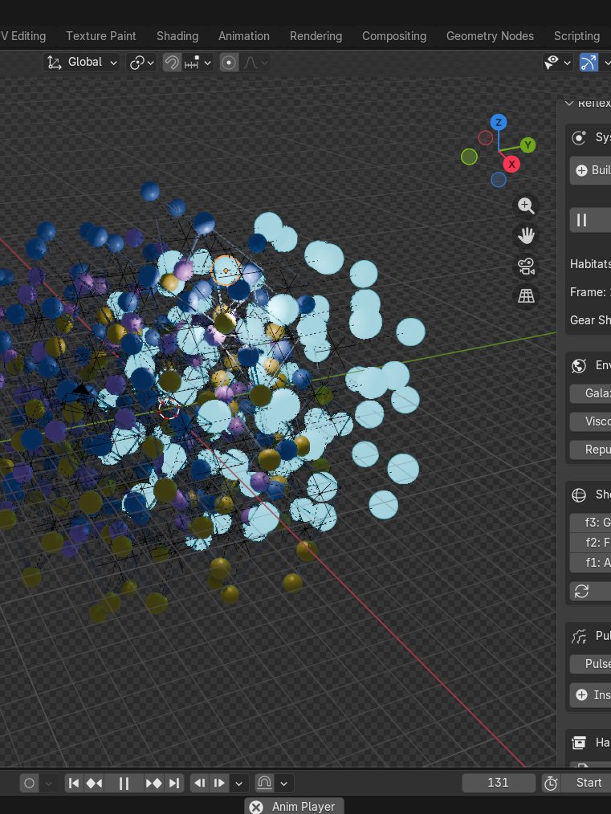Toggle the preview range stopwatch icon
Image resolution: width=611 pixels, height=814 pixels.
(551, 783)
